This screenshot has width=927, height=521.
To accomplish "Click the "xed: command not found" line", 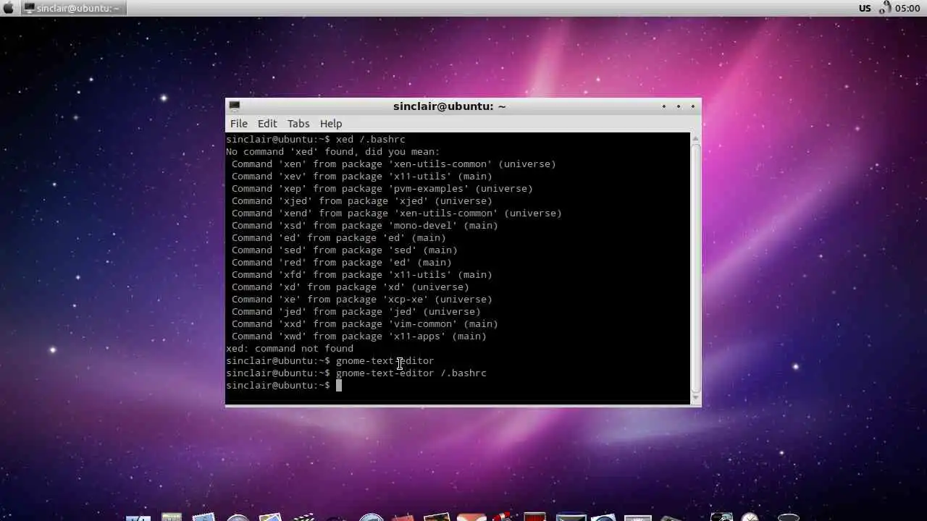I will [289, 348].
